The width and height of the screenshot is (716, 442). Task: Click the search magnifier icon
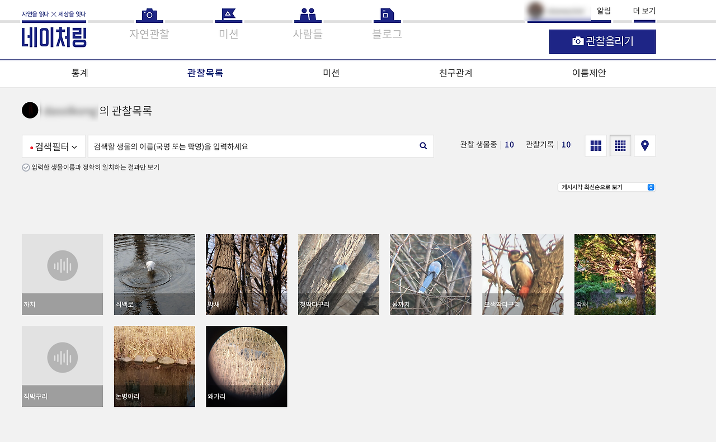point(423,145)
